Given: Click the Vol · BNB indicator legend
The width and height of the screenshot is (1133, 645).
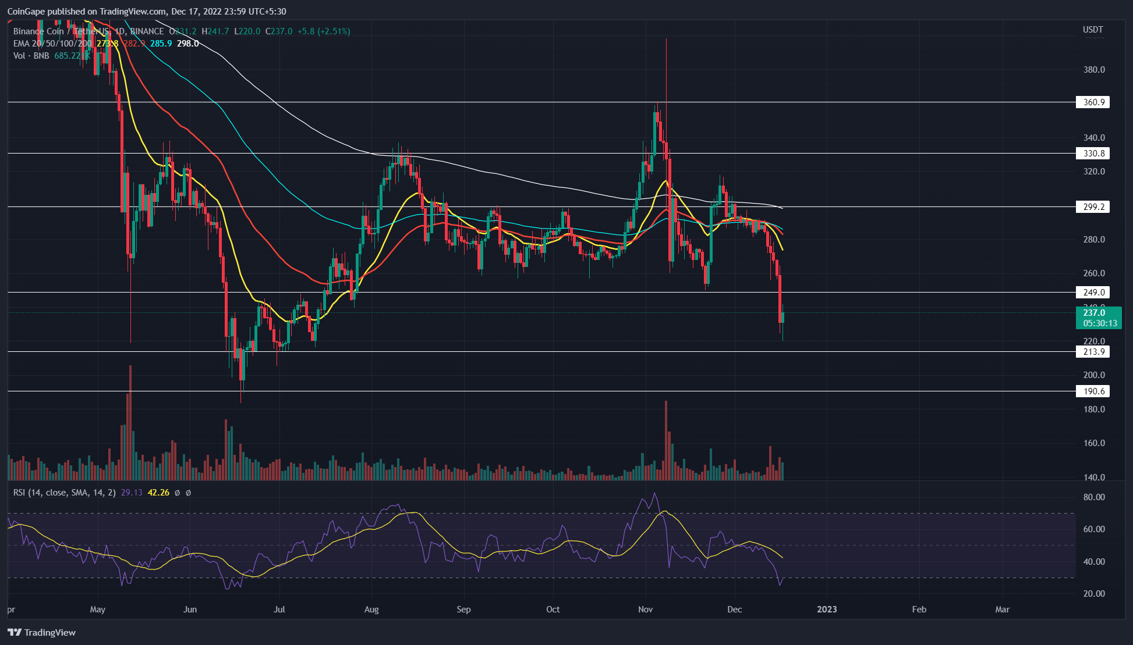Looking at the screenshot, I should click(x=31, y=56).
